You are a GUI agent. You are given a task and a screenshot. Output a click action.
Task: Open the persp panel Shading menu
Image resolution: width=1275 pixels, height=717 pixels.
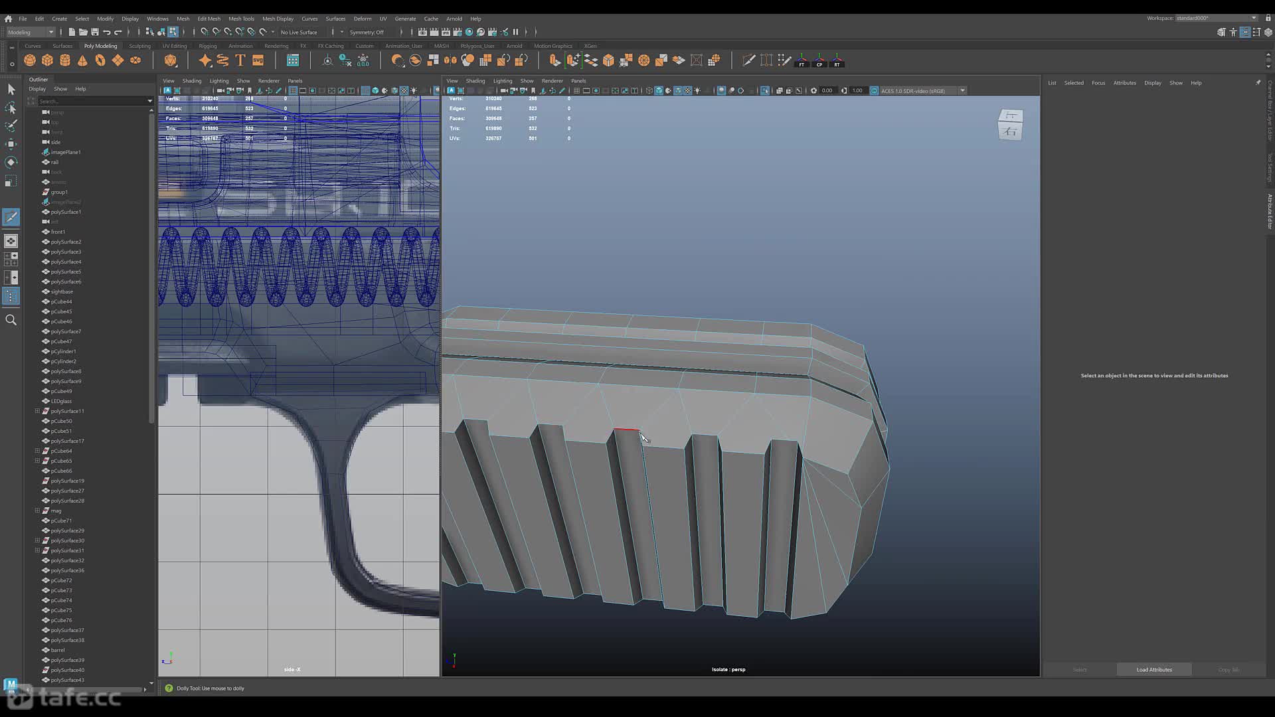tap(475, 81)
